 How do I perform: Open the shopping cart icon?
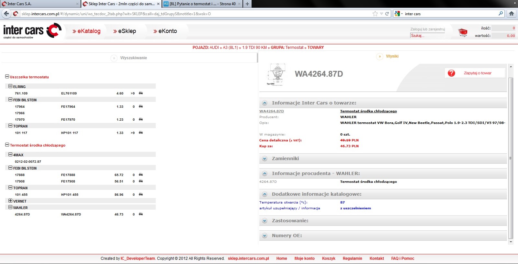pyautogui.click(x=463, y=32)
